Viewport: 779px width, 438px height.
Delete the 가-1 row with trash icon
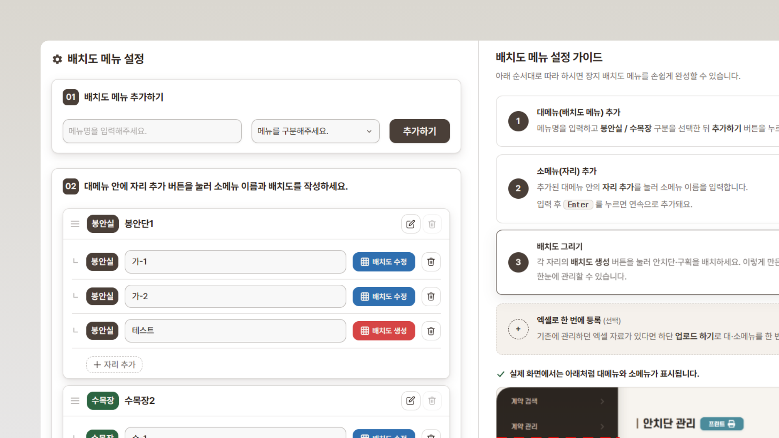point(431,262)
